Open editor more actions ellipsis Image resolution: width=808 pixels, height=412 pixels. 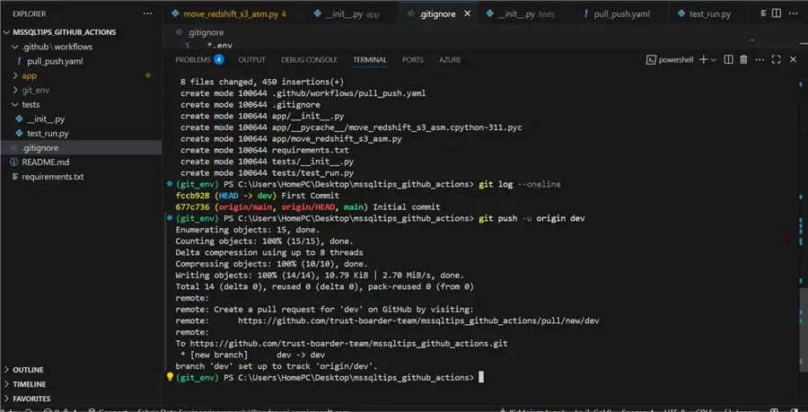coord(792,13)
